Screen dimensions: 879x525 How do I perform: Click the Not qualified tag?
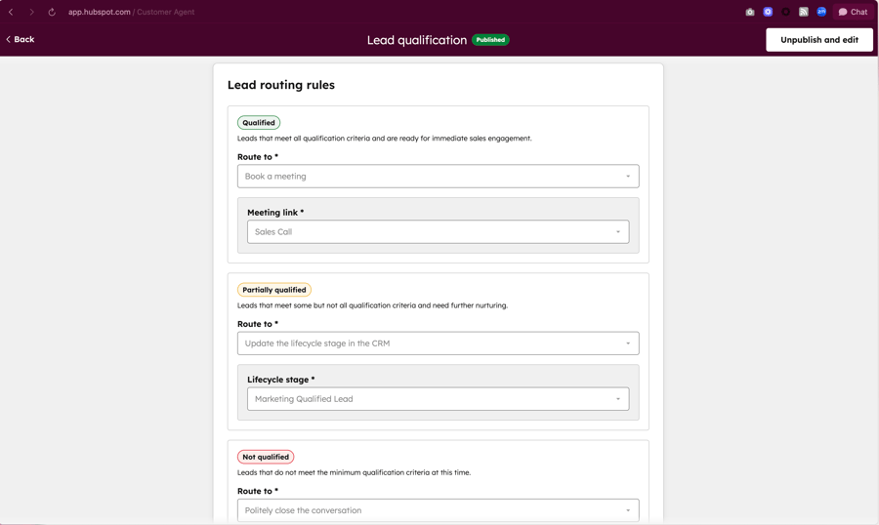coord(266,457)
